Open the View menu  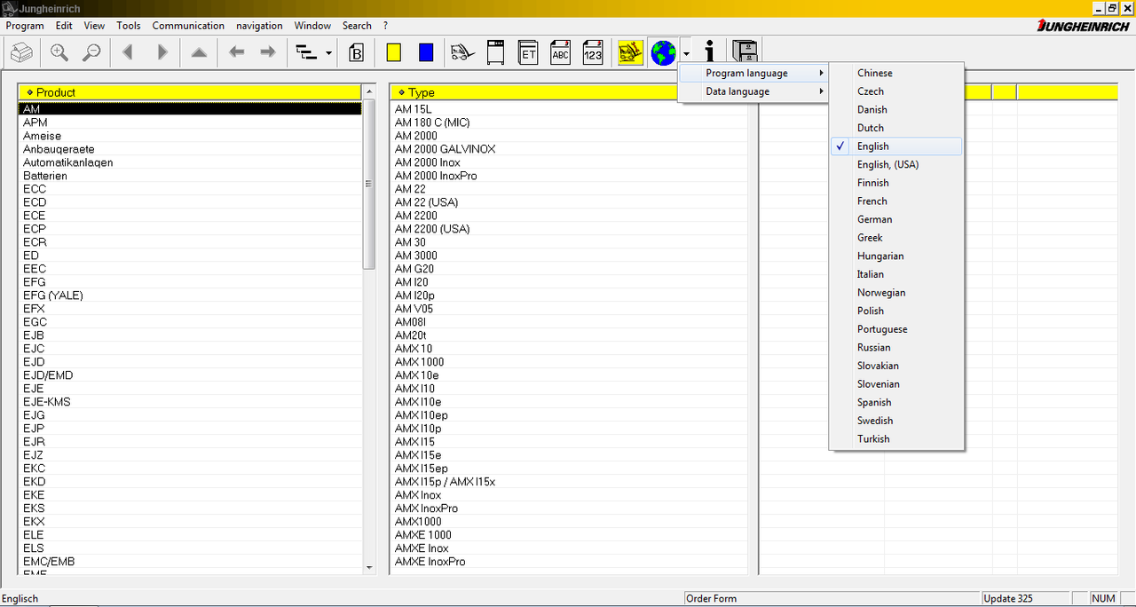[x=94, y=26]
